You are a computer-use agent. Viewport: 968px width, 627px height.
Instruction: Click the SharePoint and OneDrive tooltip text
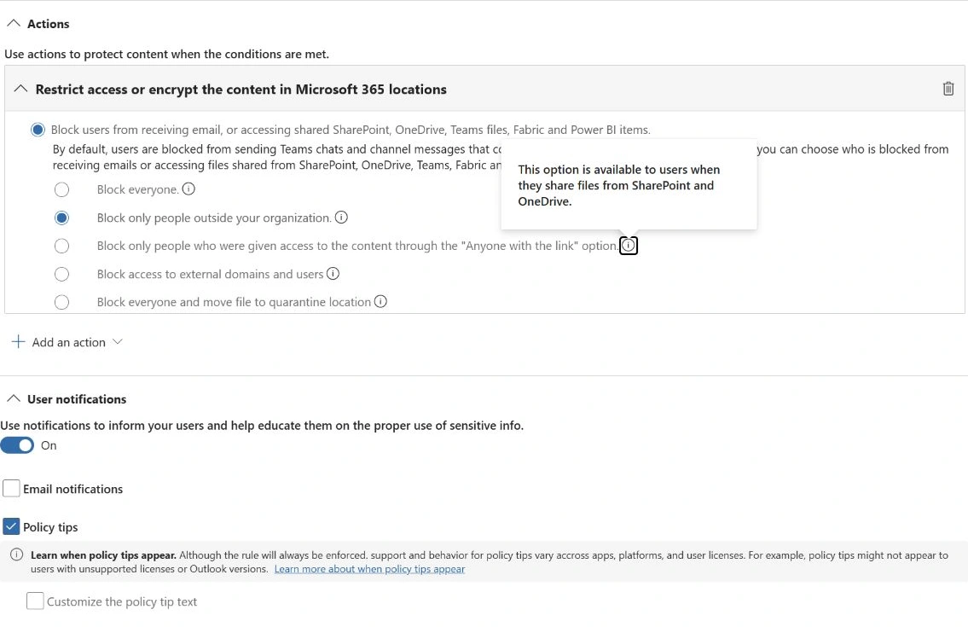click(618, 185)
